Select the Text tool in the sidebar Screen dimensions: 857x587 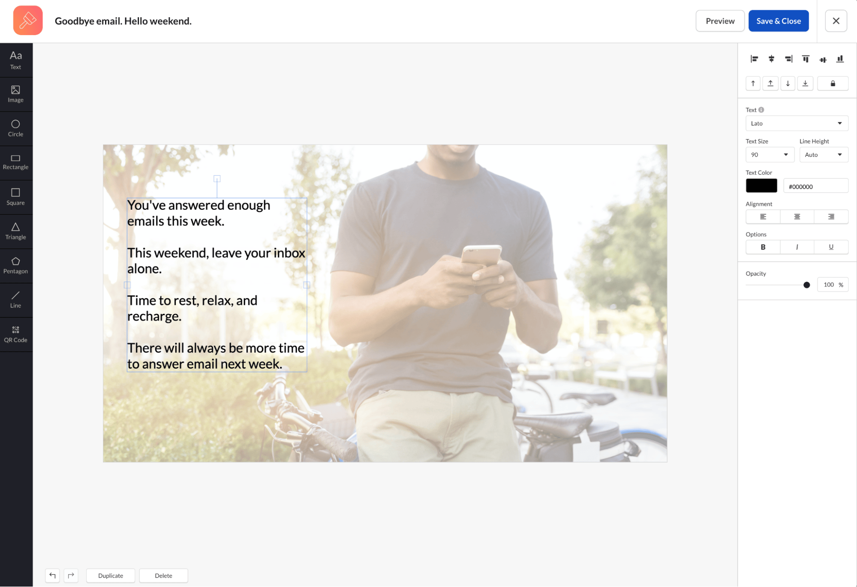pos(16,60)
